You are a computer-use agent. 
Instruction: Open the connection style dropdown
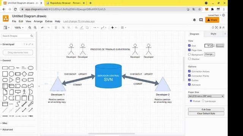(x=96, y=28)
